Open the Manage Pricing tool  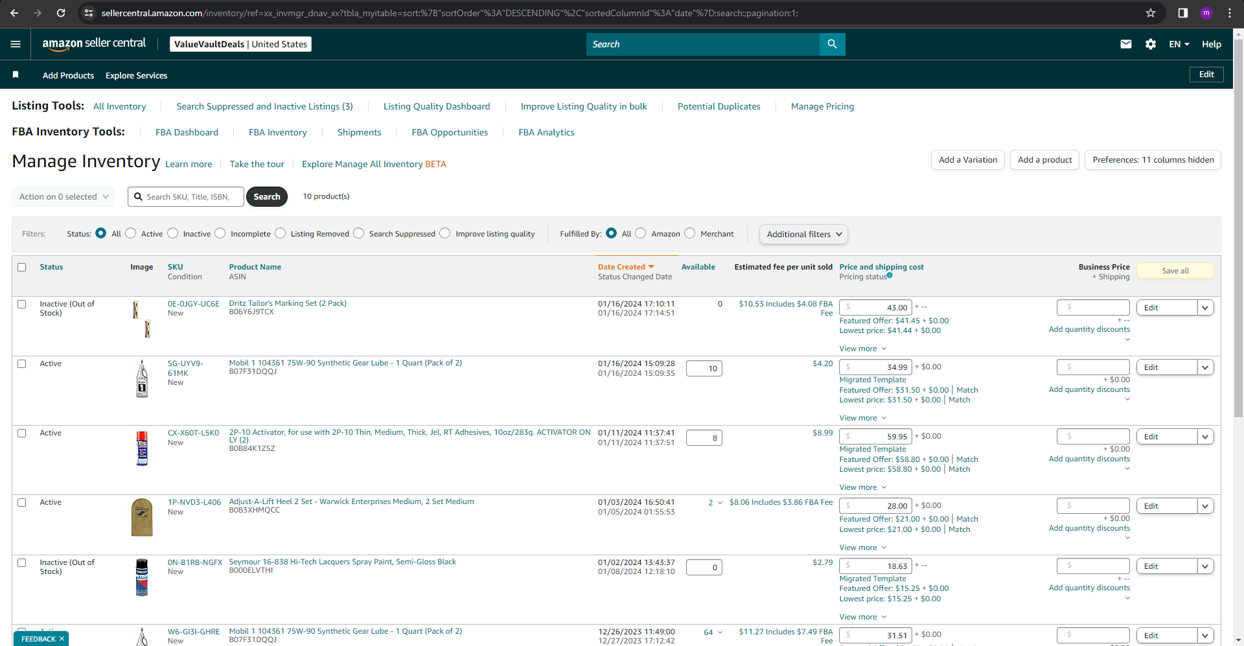pyautogui.click(x=822, y=106)
